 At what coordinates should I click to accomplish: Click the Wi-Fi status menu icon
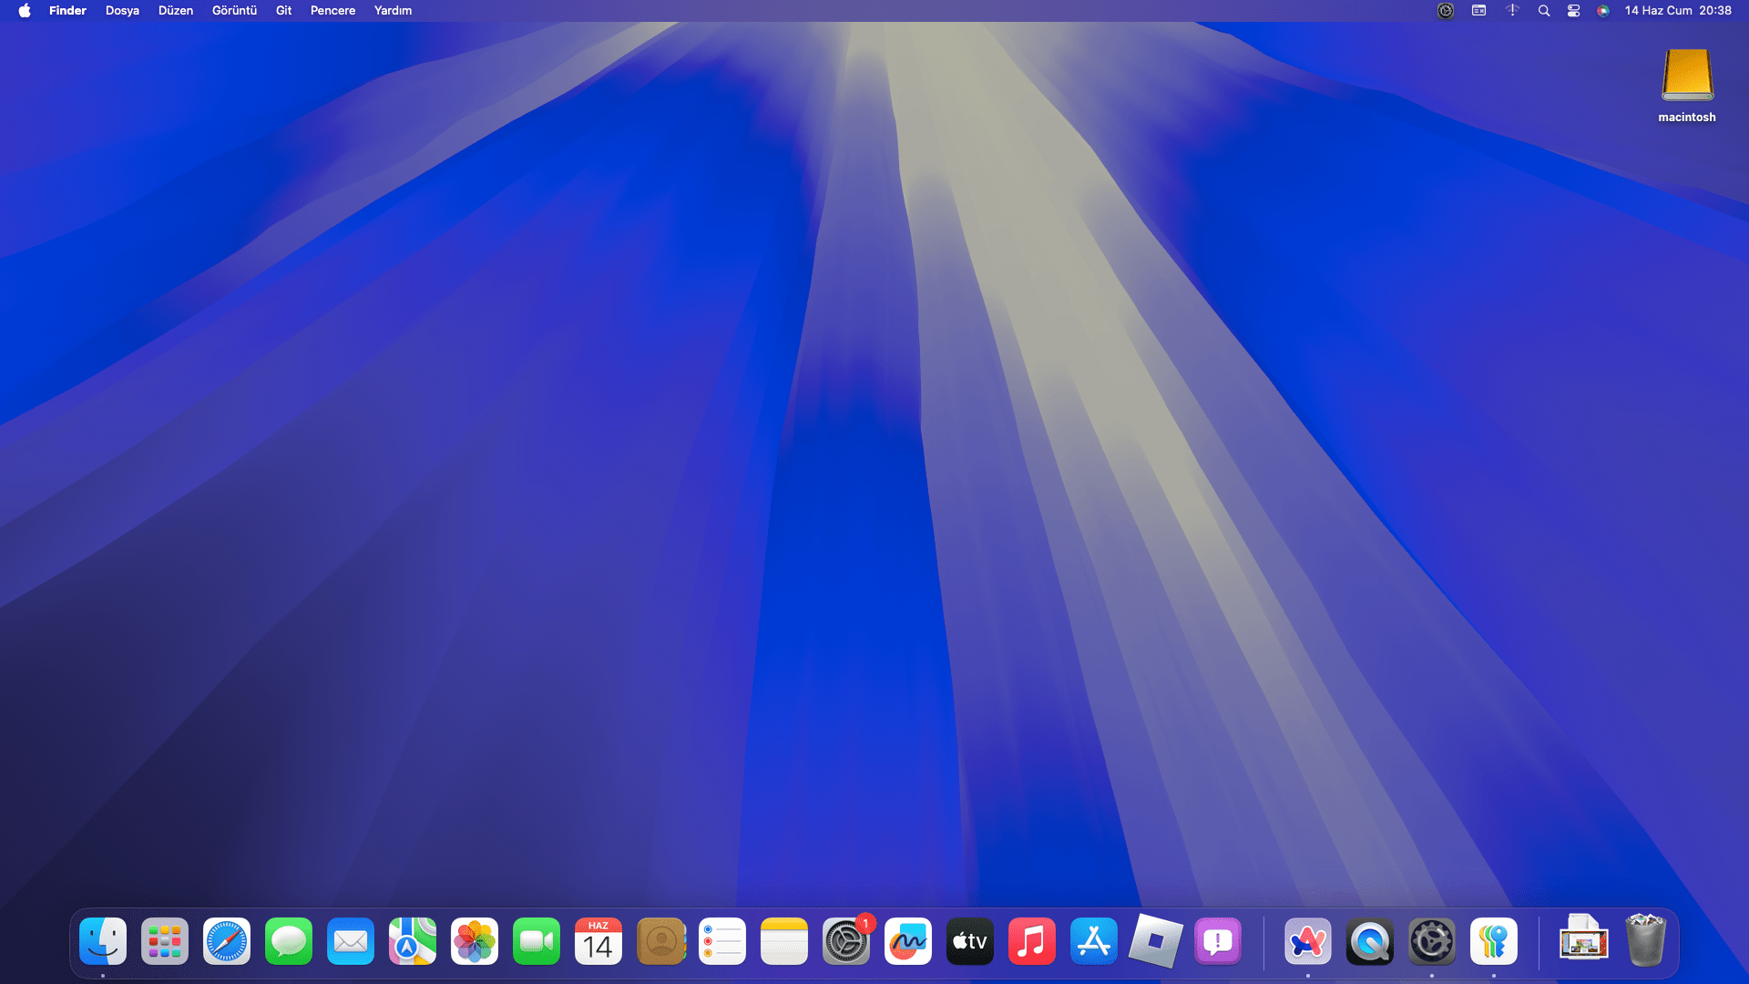click(1512, 11)
